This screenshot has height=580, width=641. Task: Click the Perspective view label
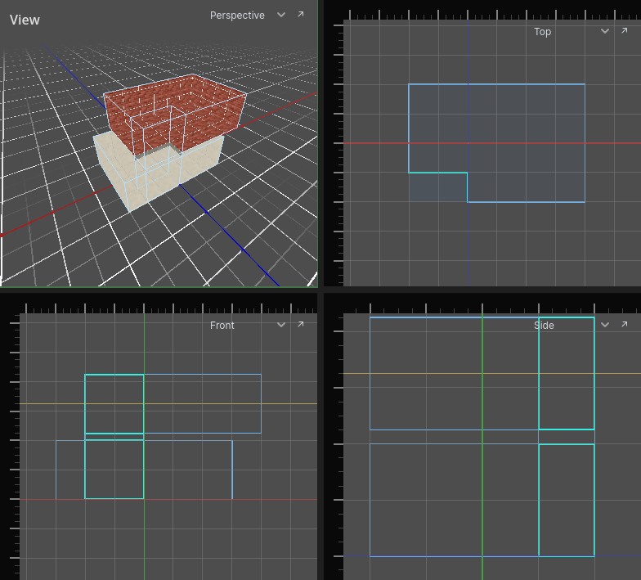(x=237, y=15)
